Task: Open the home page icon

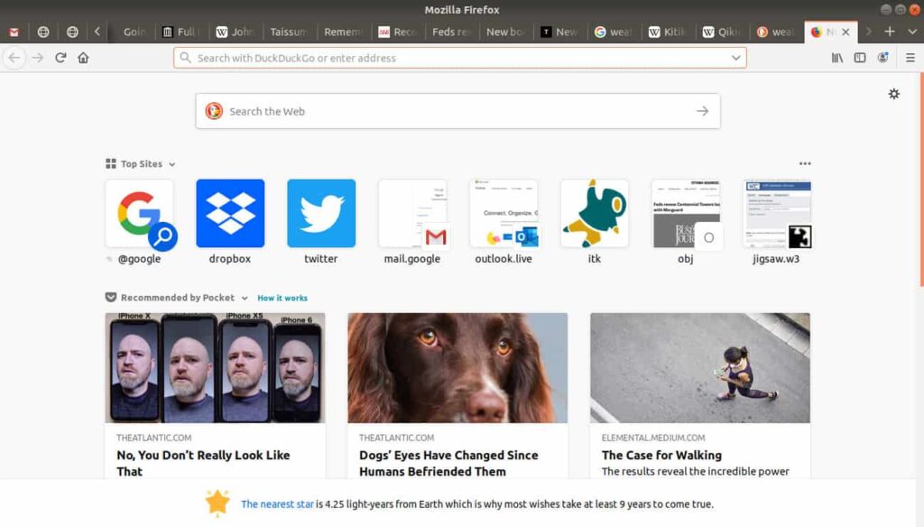Action: pos(83,58)
